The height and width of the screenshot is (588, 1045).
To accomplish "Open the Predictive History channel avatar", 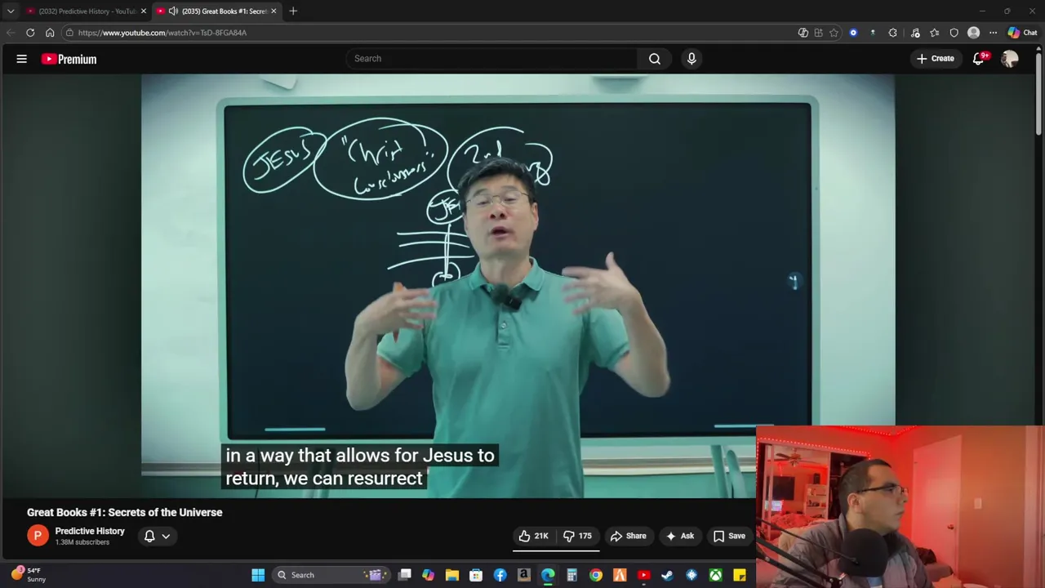I will pos(38,536).
